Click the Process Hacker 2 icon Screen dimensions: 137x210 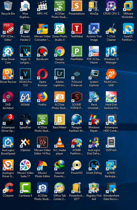[25, 28]
